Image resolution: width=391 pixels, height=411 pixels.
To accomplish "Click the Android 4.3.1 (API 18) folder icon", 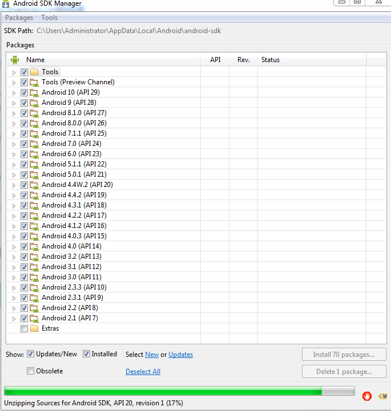I will (x=34, y=205).
